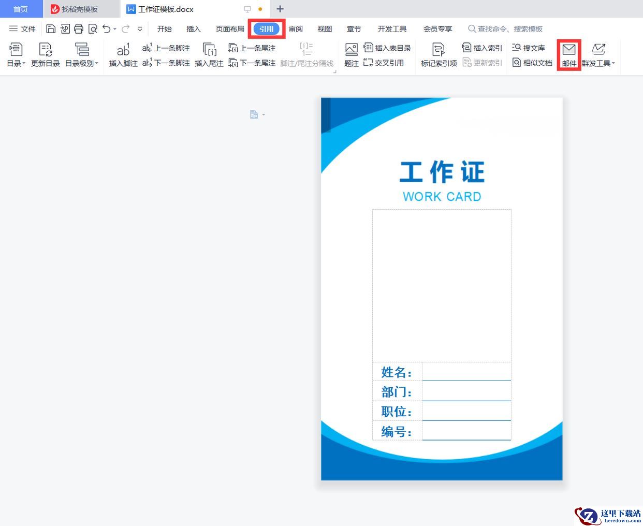The width and height of the screenshot is (643, 526).
Task: Click 交叉引用 cross reference
Action: (x=384, y=63)
